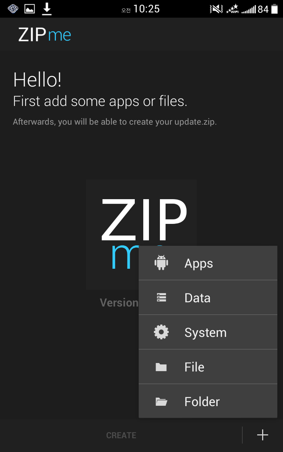Tap the plus add icon
The height and width of the screenshot is (452, 283).
(262, 435)
